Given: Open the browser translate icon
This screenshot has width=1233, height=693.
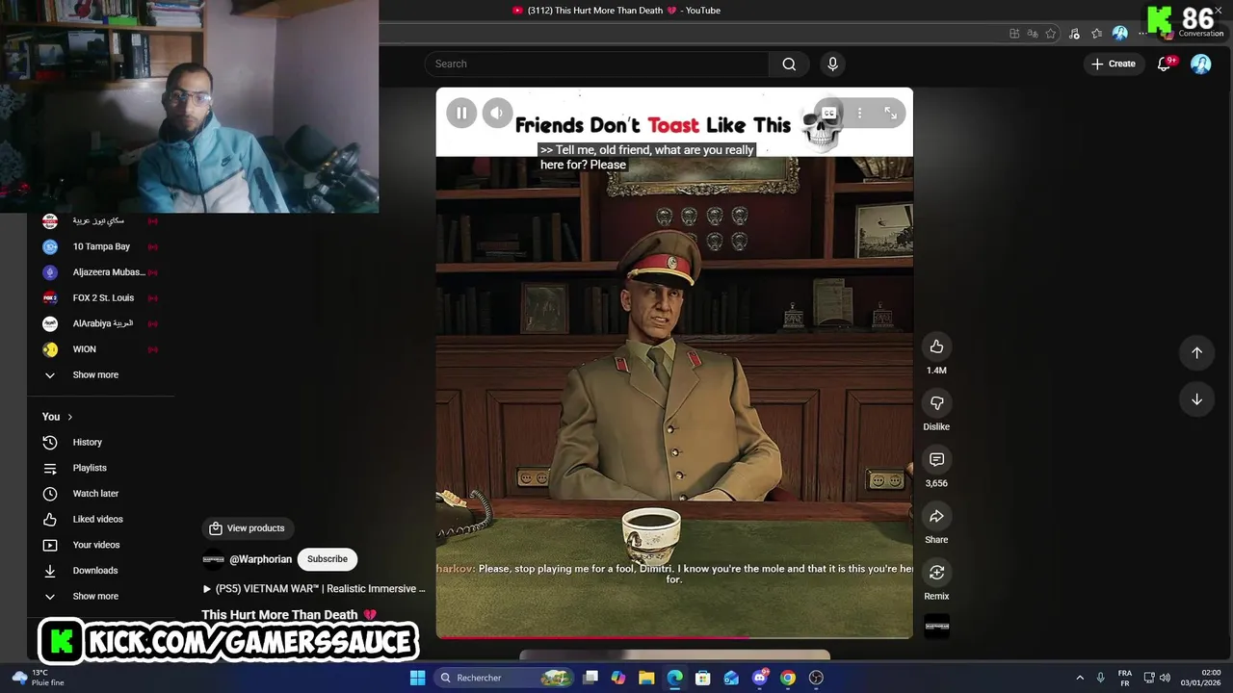Looking at the screenshot, I should tap(1033, 34).
